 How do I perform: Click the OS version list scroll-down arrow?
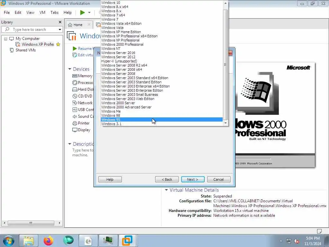click(226, 123)
